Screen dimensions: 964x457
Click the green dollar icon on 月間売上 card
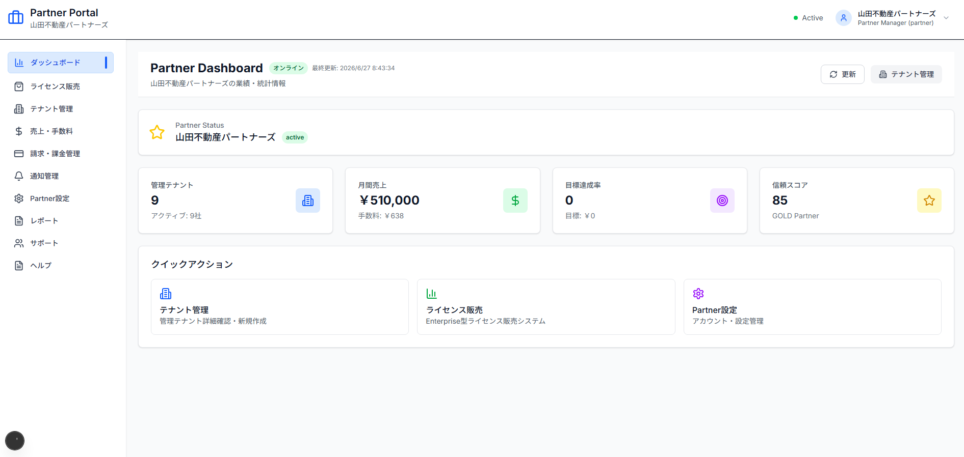(515, 201)
